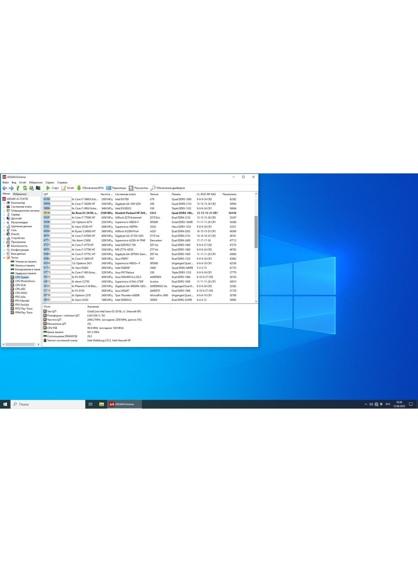Open the Файл menu

click(5, 183)
